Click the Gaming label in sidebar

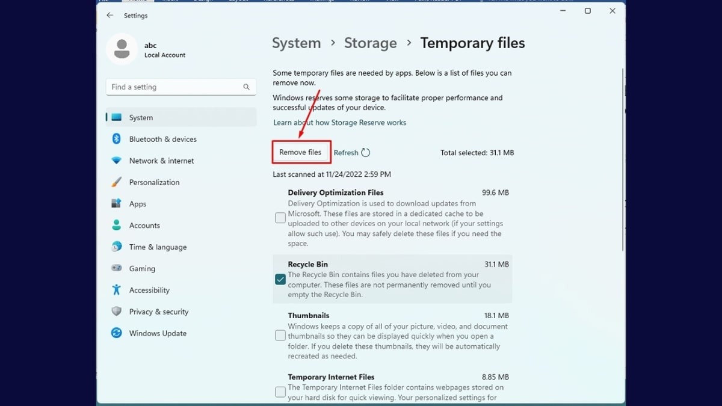[x=142, y=269]
